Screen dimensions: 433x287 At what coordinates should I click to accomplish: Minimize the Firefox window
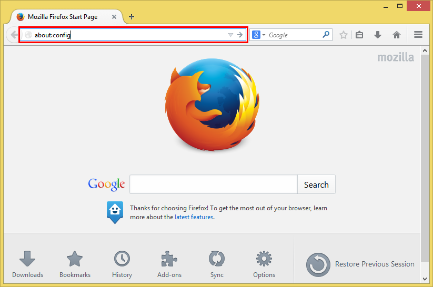pyautogui.click(x=386, y=6)
